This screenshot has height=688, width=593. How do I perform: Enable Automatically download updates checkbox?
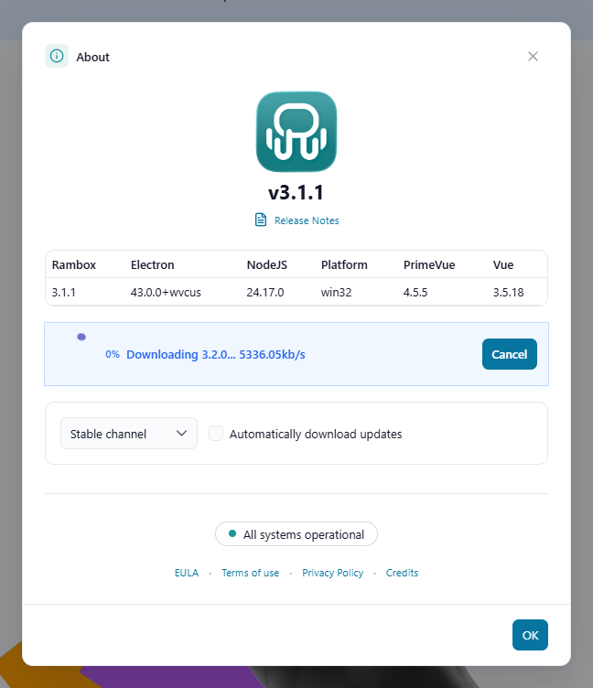point(216,433)
